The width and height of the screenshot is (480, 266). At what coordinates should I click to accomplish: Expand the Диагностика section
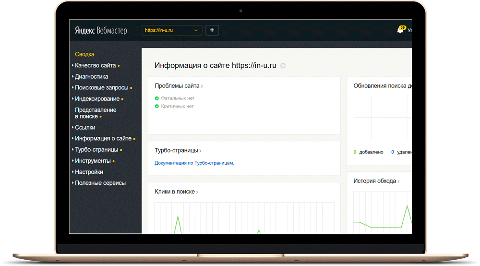pyautogui.click(x=91, y=76)
